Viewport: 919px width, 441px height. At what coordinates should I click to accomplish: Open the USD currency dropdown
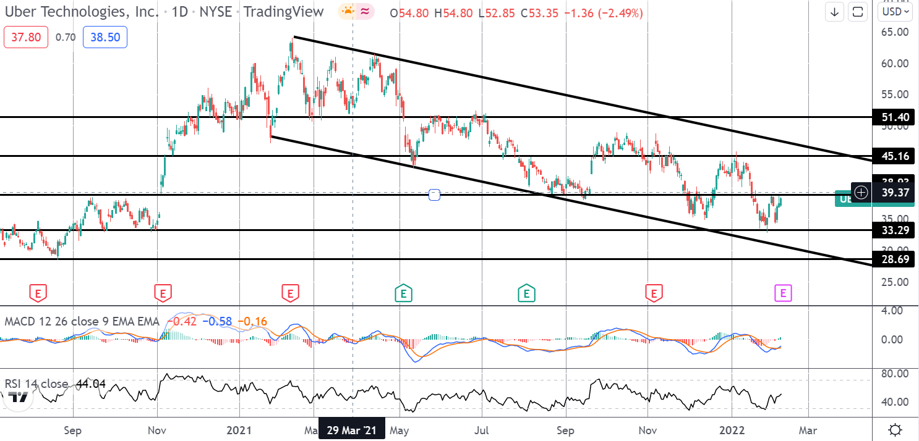(x=895, y=11)
